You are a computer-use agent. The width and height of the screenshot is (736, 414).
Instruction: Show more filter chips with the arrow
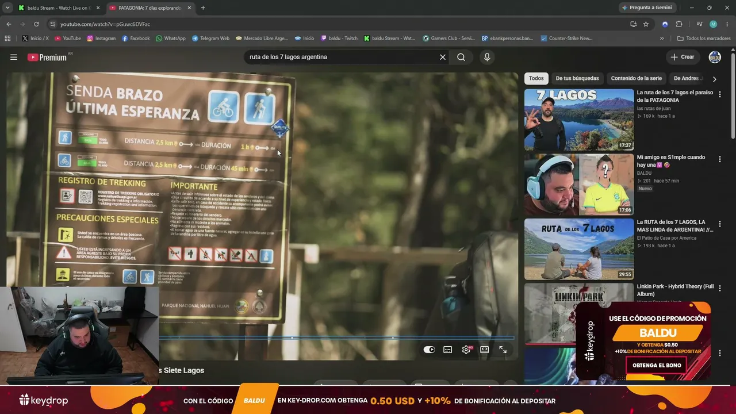pos(715,79)
